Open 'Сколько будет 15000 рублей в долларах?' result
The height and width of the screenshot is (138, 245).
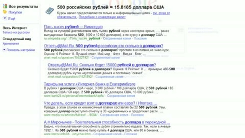(x=102, y=65)
